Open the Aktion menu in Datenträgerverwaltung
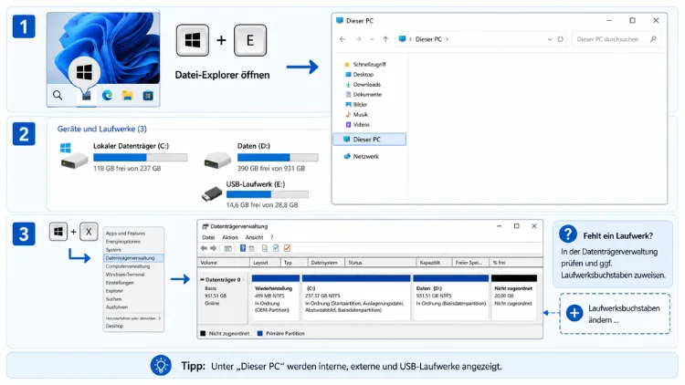This screenshot has height=385, width=685. coord(230,237)
